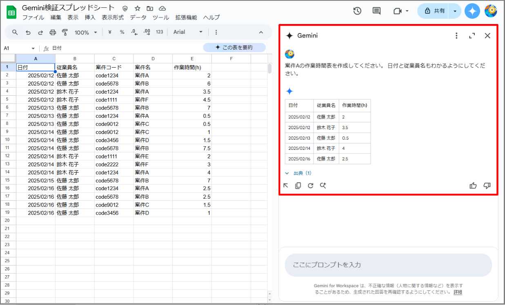Select row 10 header
The image size is (505, 305).
point(8,140)
